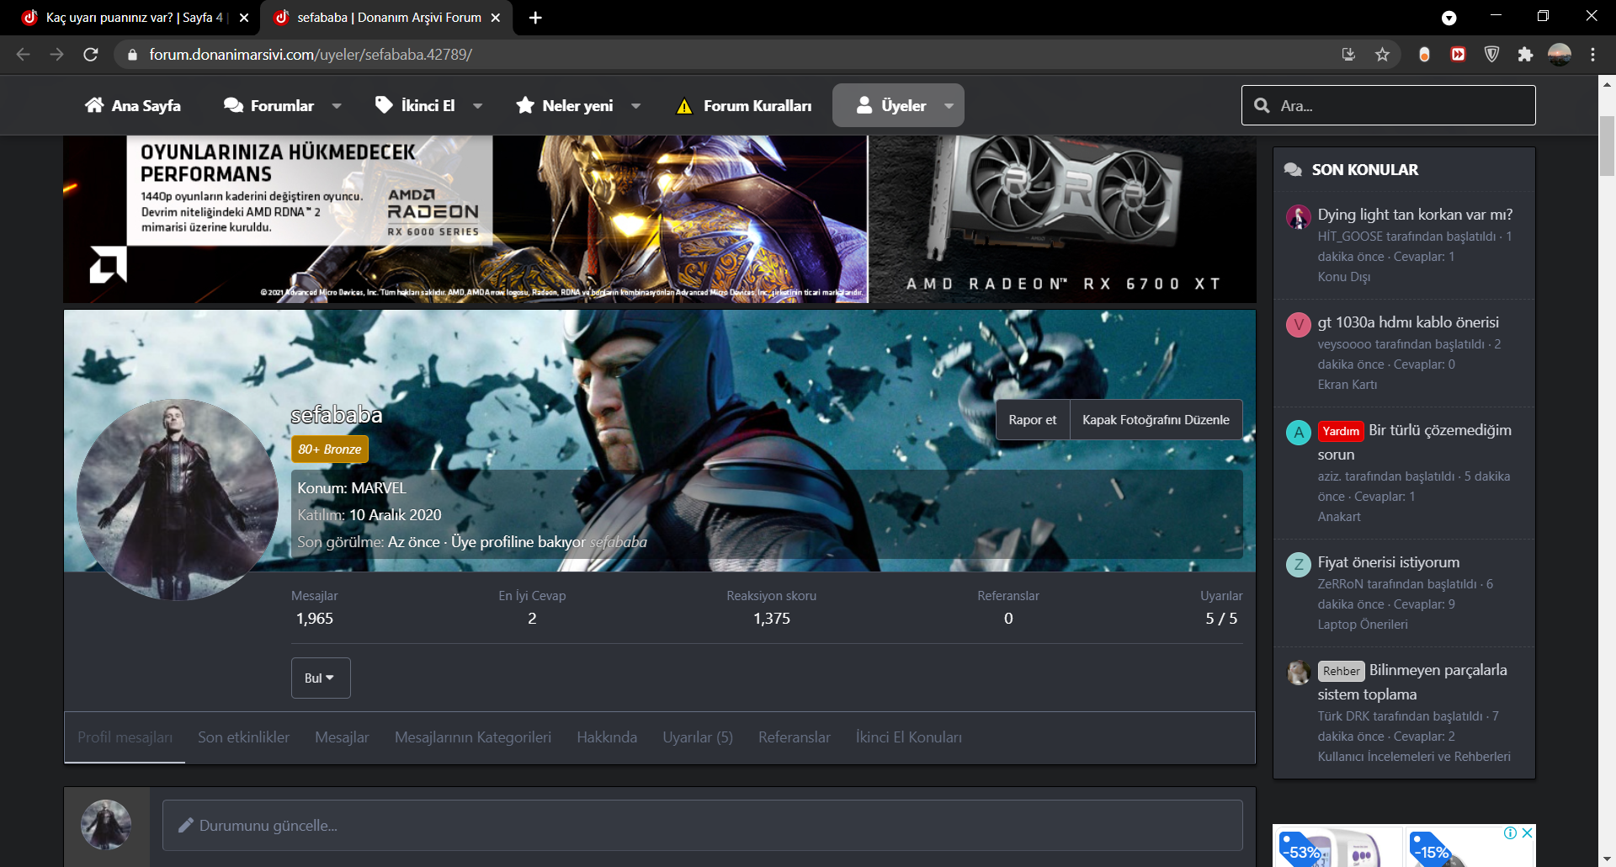Screen dimensions: 1616x867
Task: Switch to the Son etkinlikler tab
Action: (243, 737)
